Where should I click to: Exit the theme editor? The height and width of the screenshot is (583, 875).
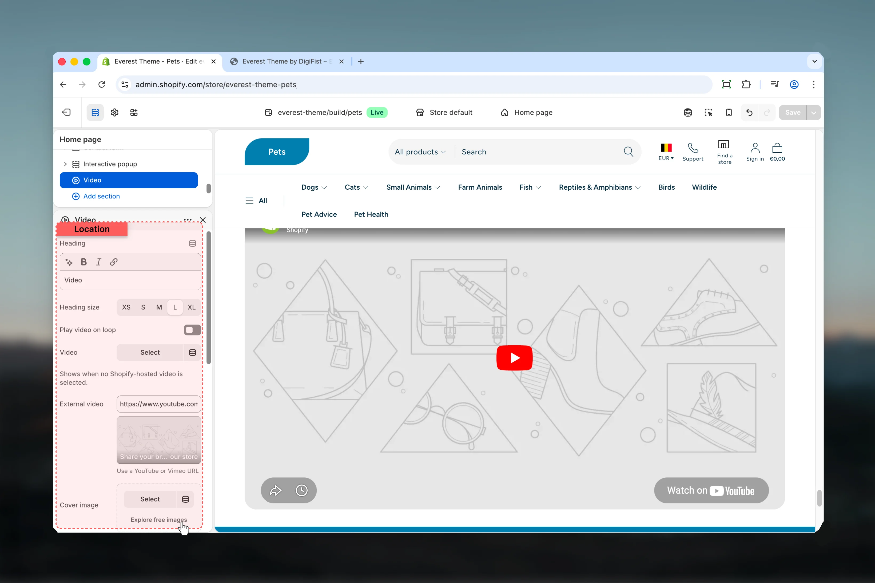tap(66, 112)
